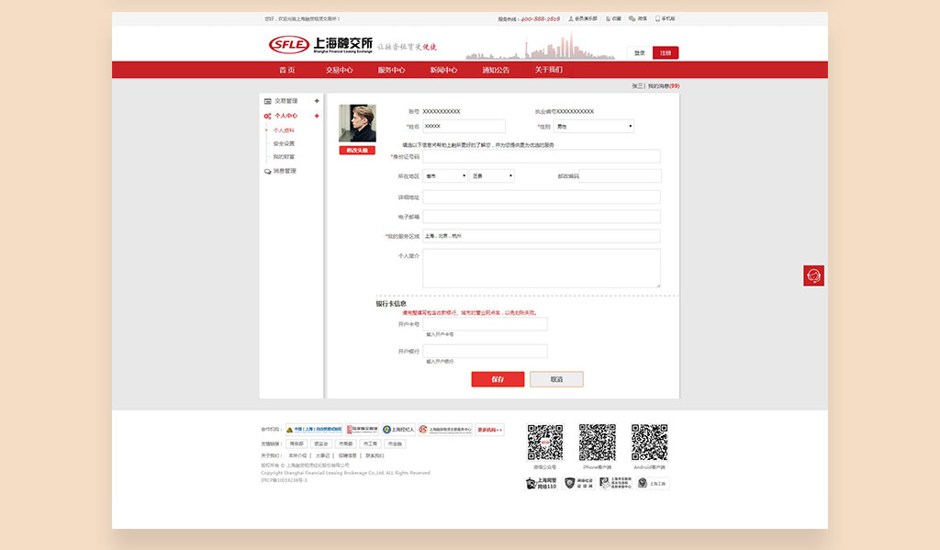
Task: Open the red customer service floating icon
Action: coord(812,275)
